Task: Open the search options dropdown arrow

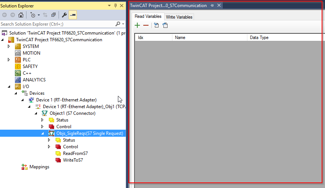Action: click(x=123, y=24)
